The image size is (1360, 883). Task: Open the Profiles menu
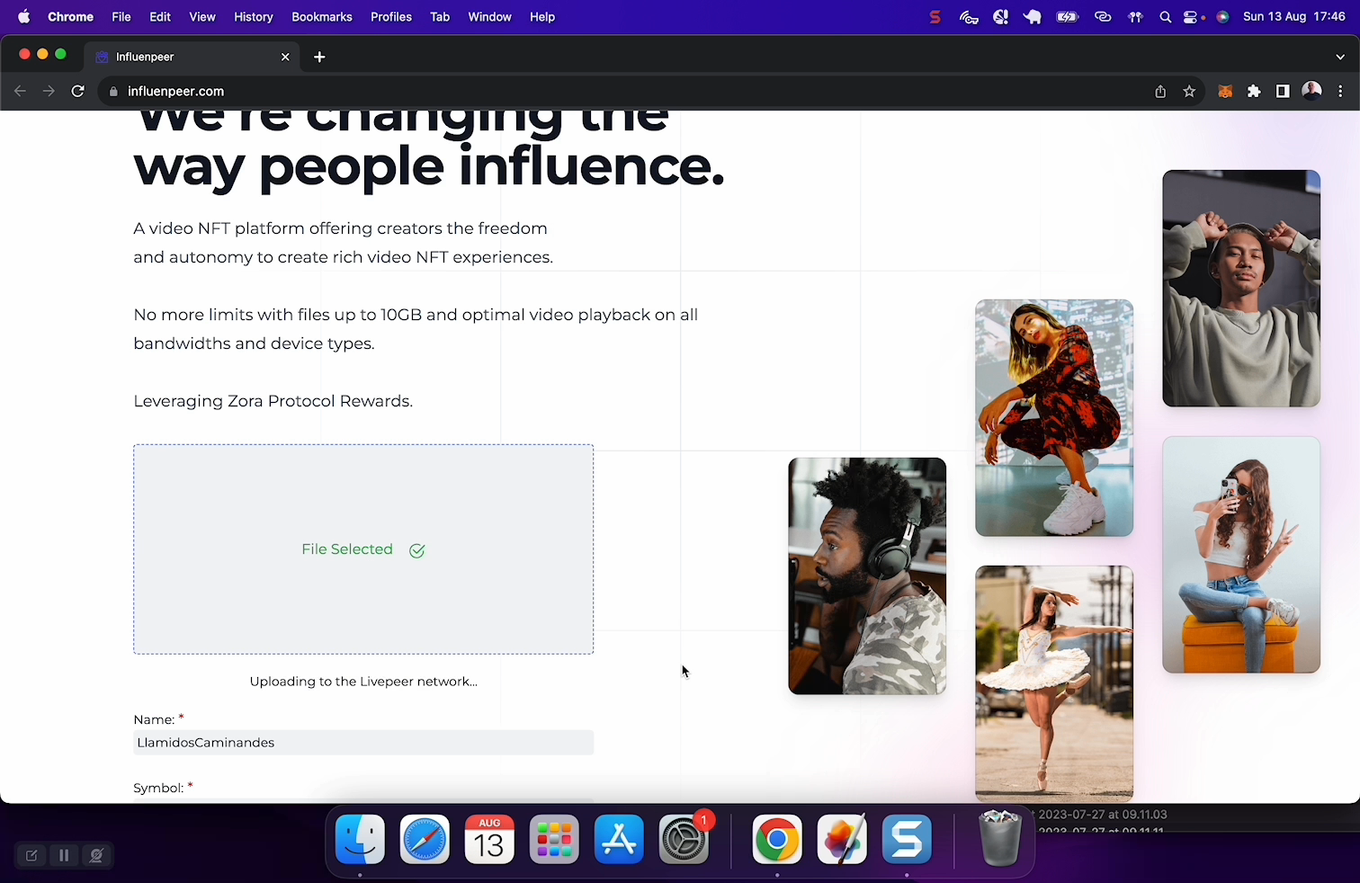click(x=391, y=17)
